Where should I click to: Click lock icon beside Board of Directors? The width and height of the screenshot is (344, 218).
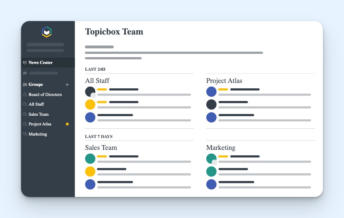tap(25, 95)
